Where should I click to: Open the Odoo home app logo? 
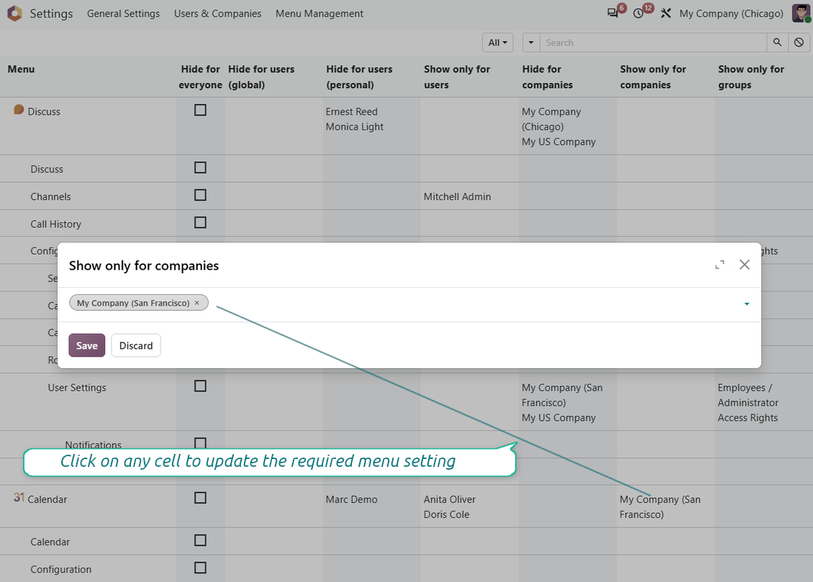14,14
